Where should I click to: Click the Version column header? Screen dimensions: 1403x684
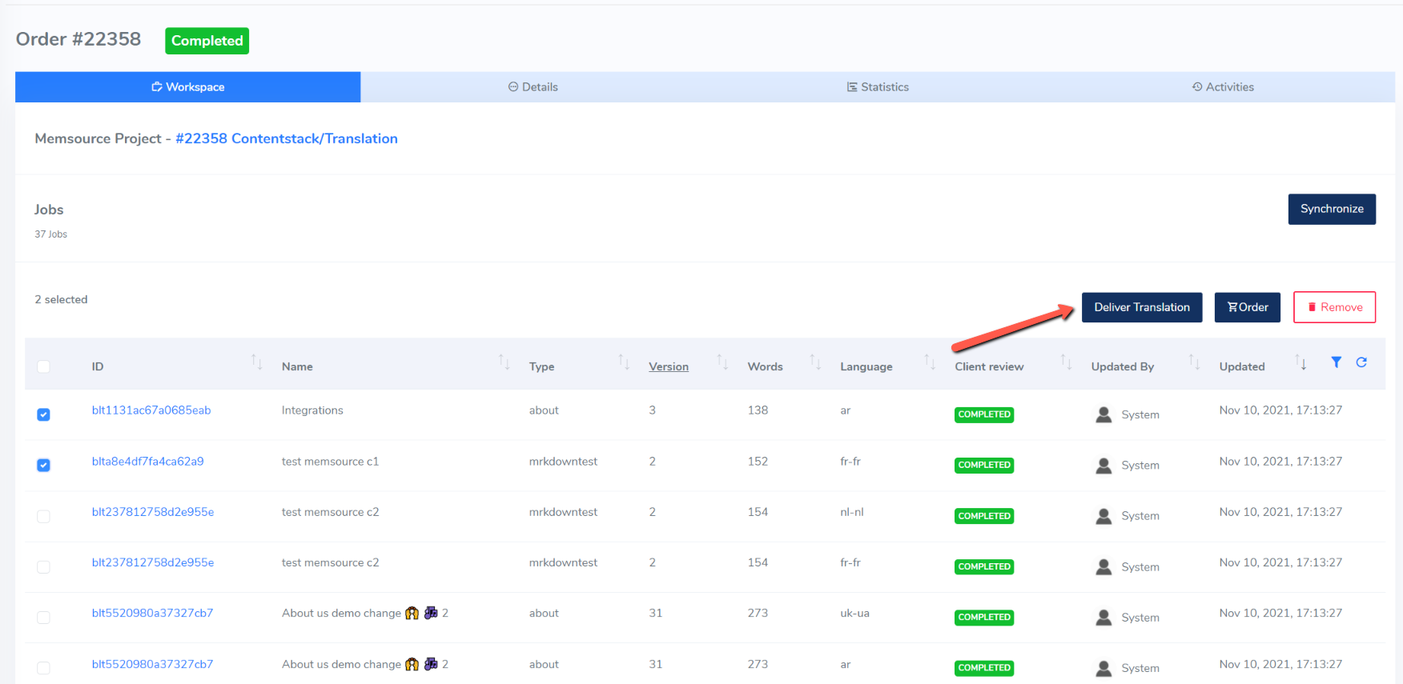[669, 366]
